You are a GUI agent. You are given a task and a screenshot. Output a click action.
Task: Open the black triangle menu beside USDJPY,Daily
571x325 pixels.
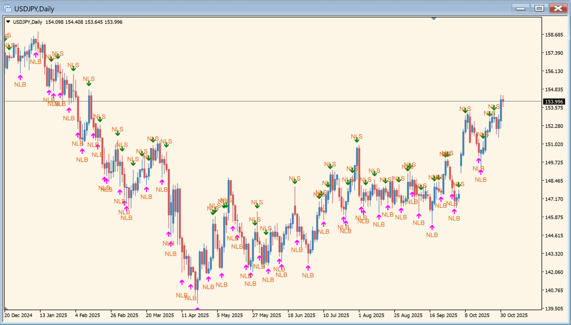click(8, 22)
